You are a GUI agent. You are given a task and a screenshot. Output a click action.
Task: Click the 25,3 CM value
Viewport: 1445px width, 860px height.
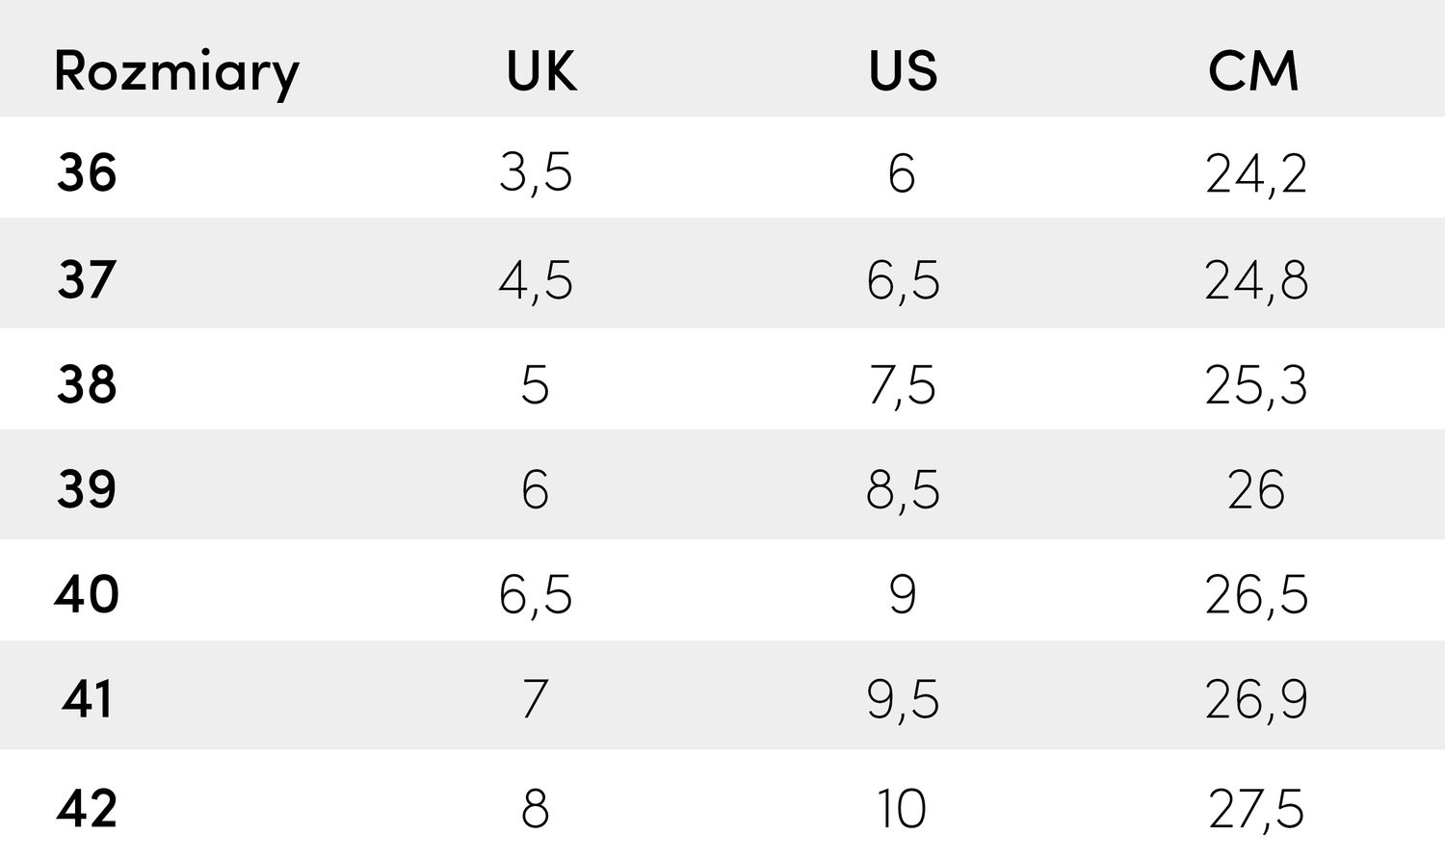1256,385
